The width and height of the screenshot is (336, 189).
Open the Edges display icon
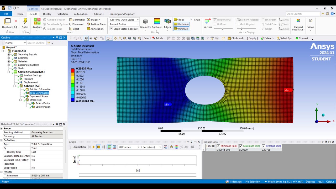point(167,21)
